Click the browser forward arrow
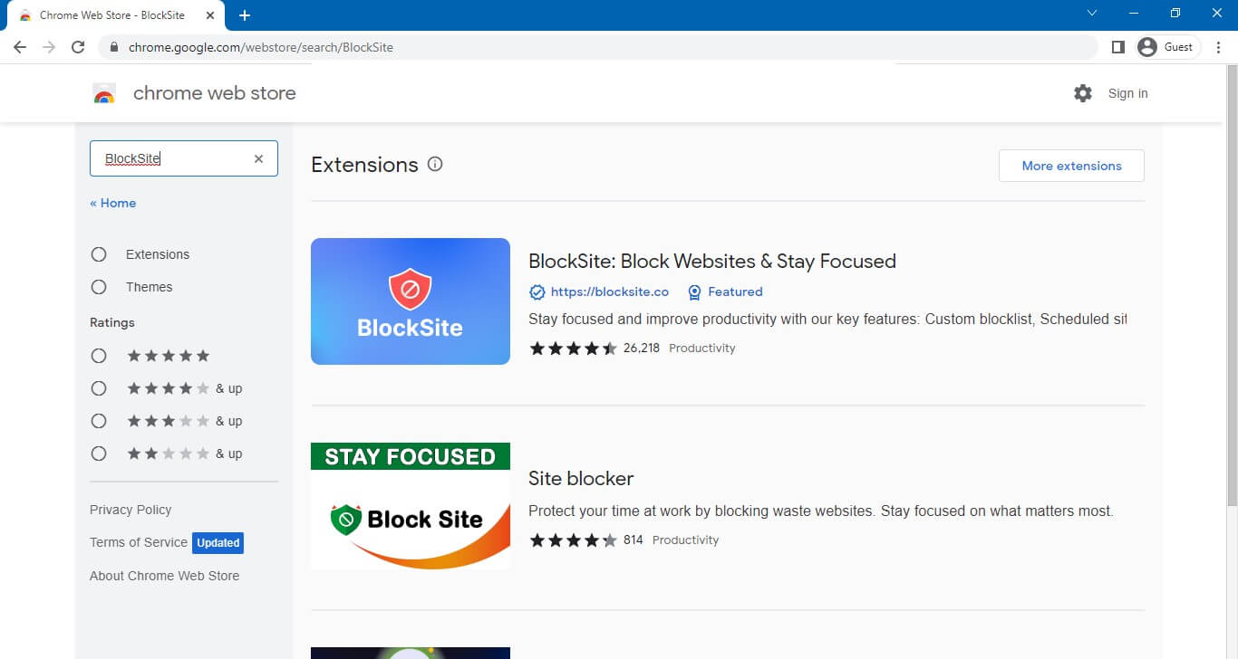Image resolution: width=1238 pixels, height=659 pixels. click(x=49, y=47)
